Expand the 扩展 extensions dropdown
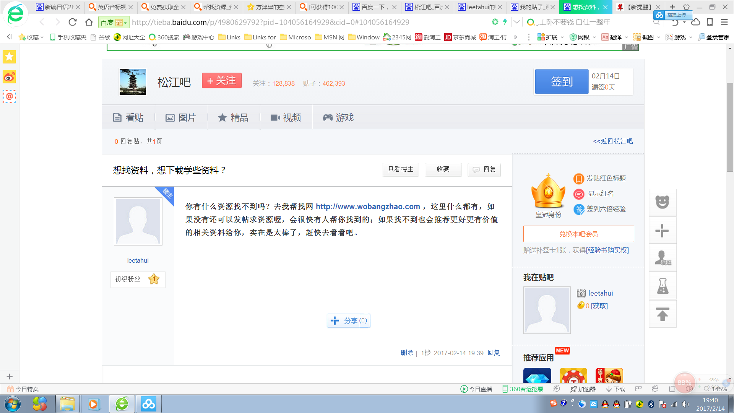 562,37
